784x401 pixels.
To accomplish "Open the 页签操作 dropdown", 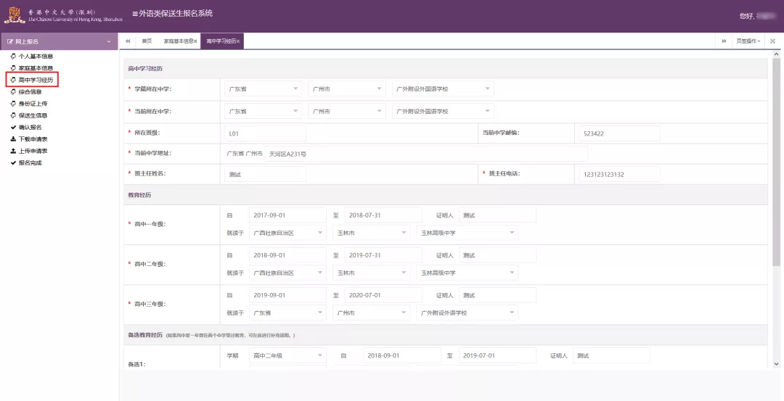I will point(748,41).
